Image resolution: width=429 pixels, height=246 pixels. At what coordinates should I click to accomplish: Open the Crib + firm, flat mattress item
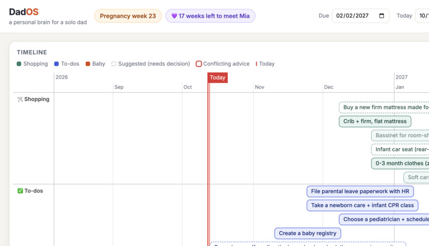click(x=375, y=122)
